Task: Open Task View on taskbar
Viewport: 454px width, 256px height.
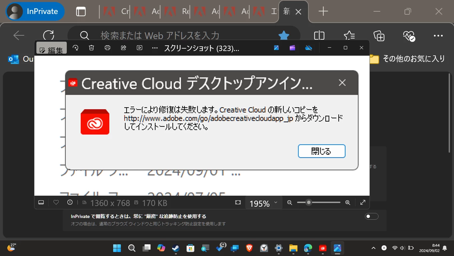Action: [147, 248]
